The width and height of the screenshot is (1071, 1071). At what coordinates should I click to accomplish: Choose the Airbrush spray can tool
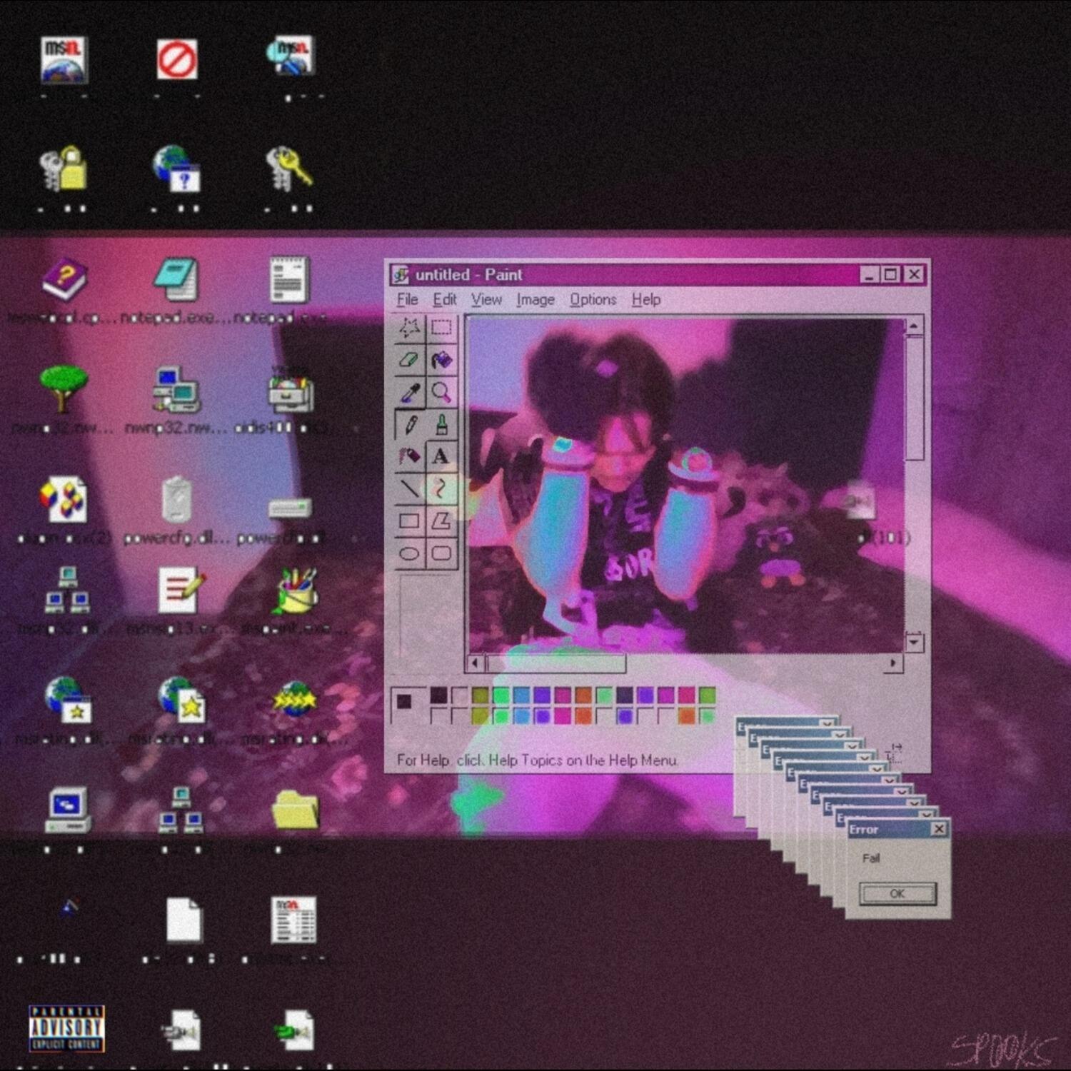(409, 456)
